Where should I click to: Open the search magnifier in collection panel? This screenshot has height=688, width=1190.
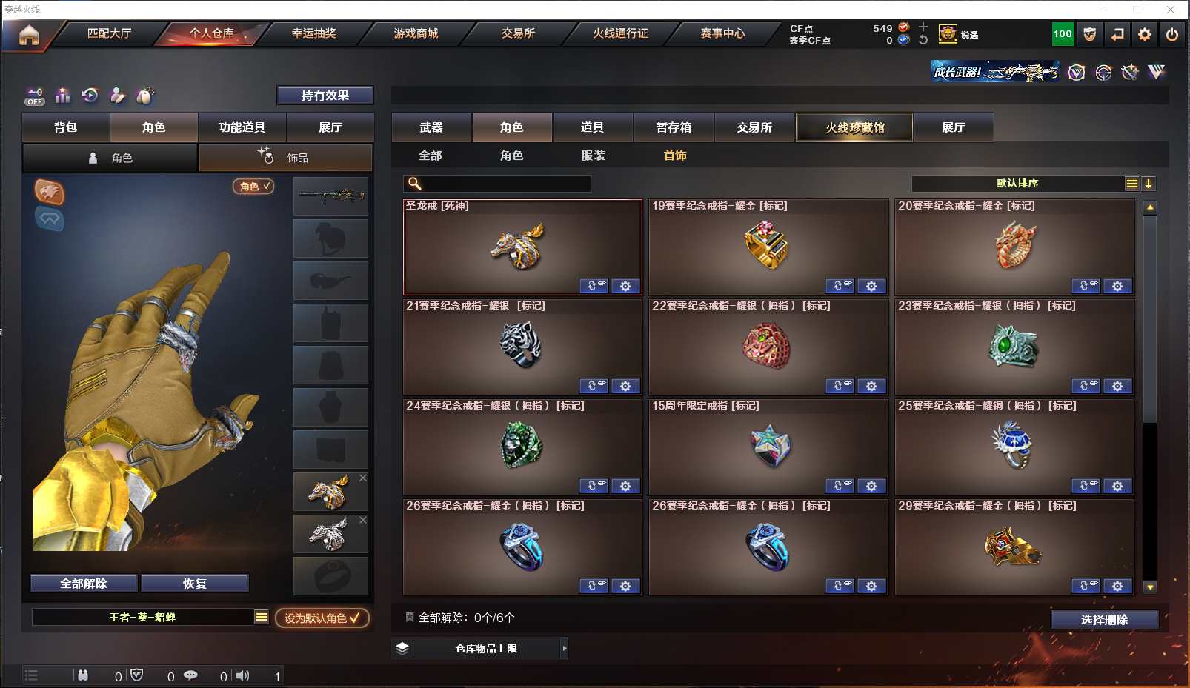click(x=415, y=183)
